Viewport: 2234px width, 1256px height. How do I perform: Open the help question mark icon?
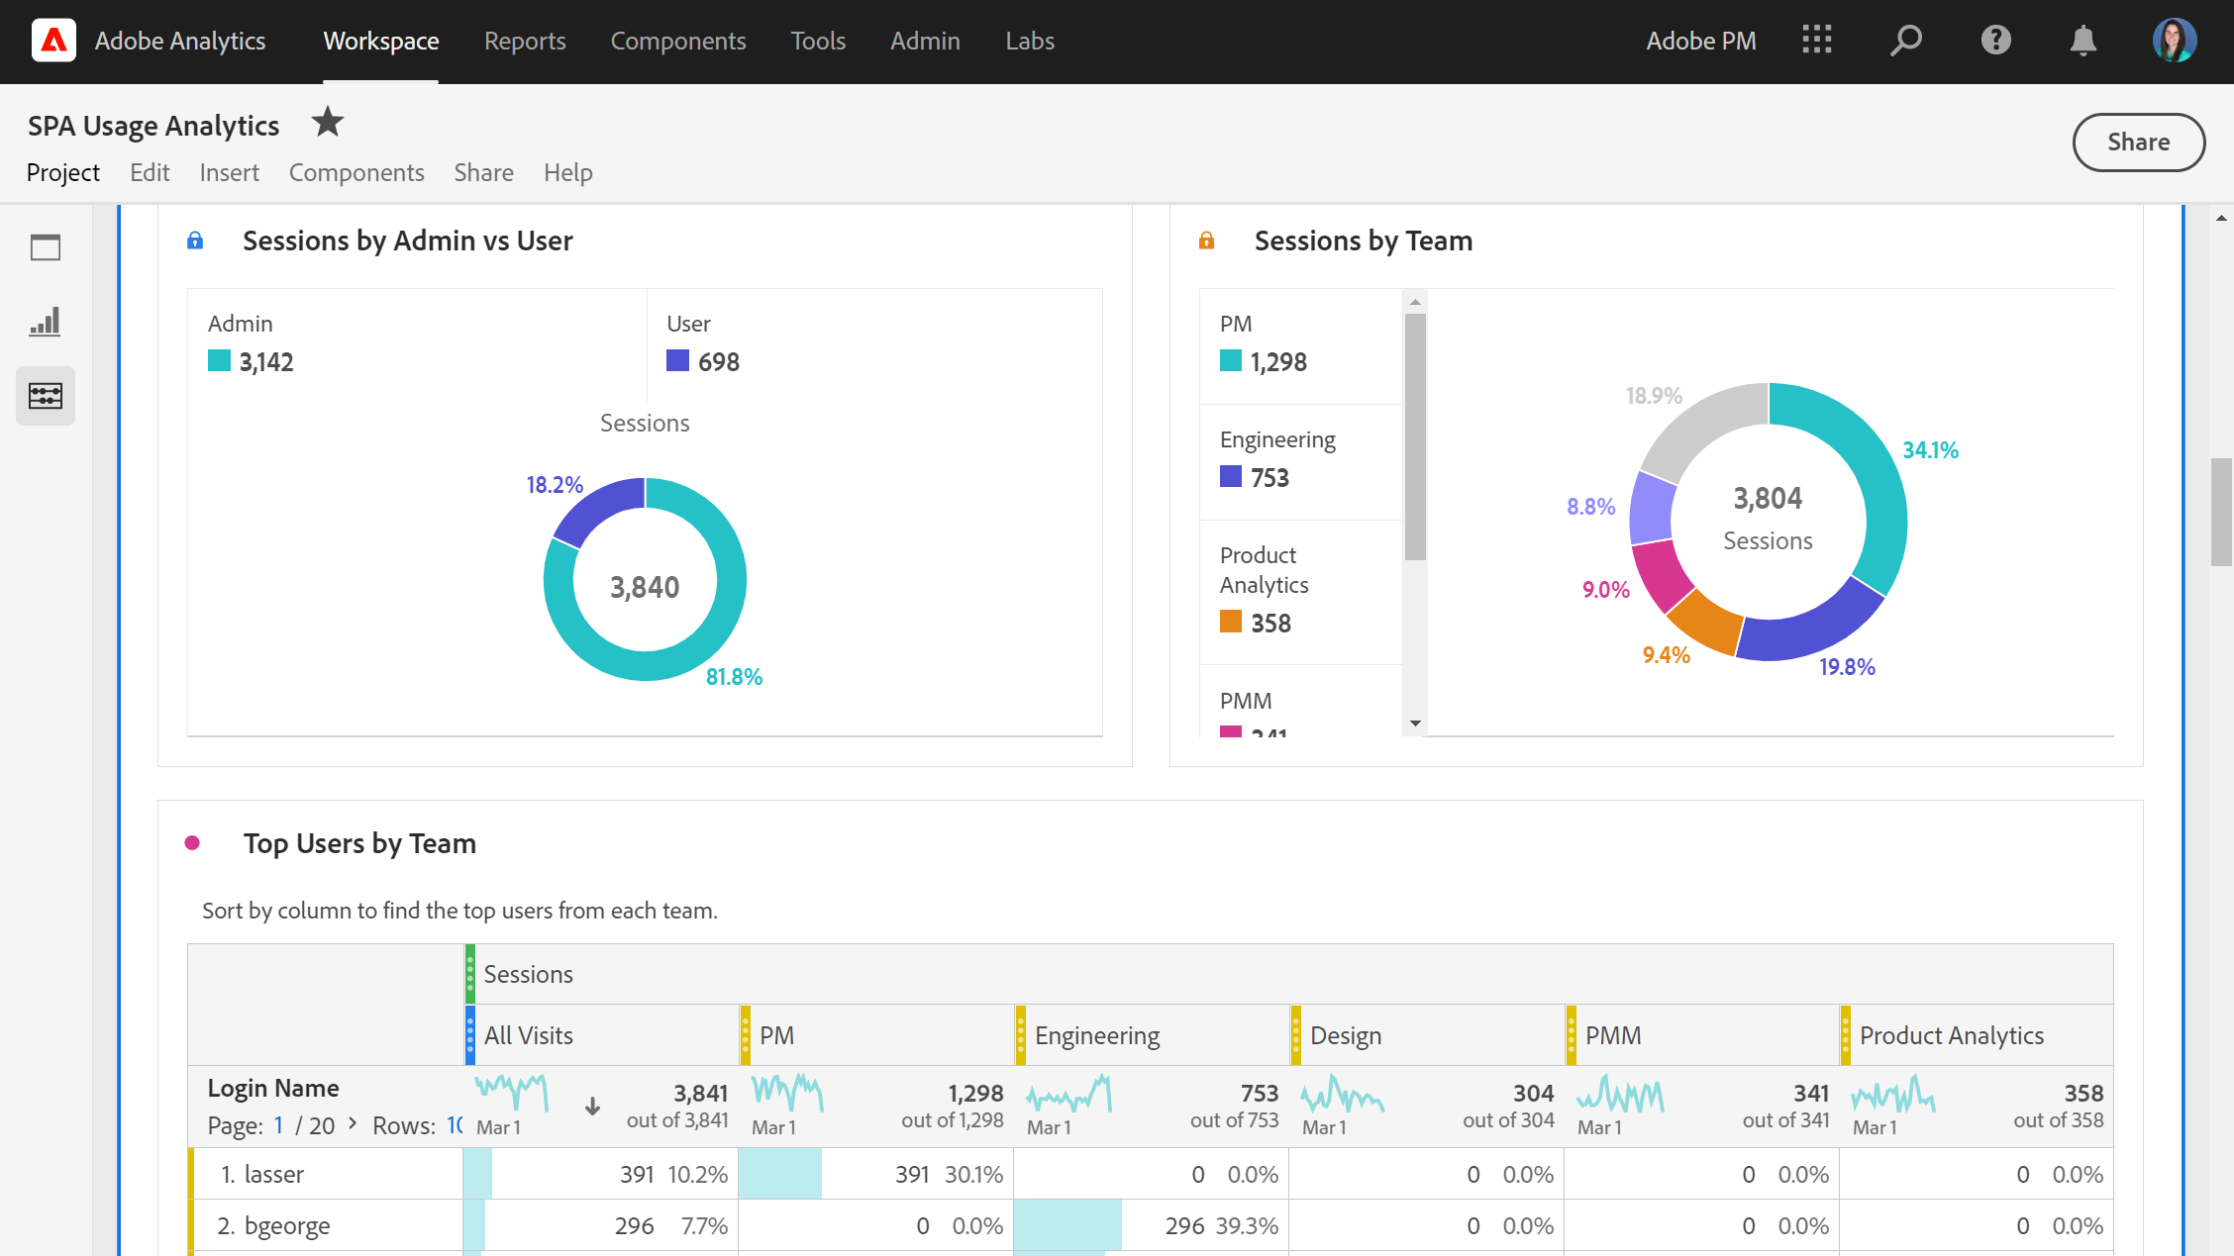1995,41
